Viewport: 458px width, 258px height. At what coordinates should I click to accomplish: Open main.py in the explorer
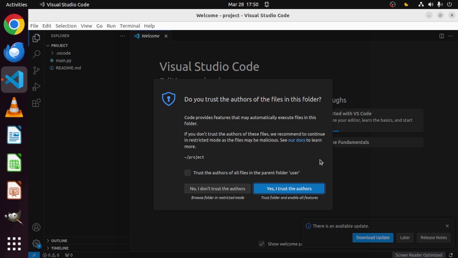[63, 61]
